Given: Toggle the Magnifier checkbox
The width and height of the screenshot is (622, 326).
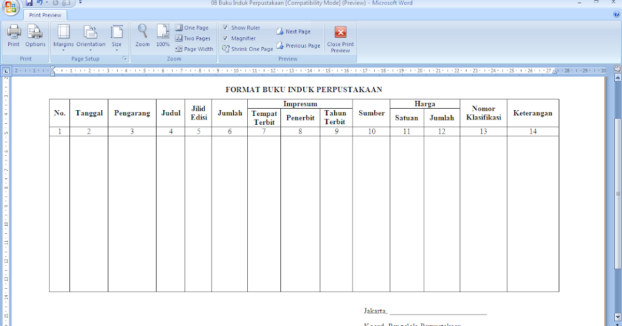Looking at the screenshot, I should [225, 38].
